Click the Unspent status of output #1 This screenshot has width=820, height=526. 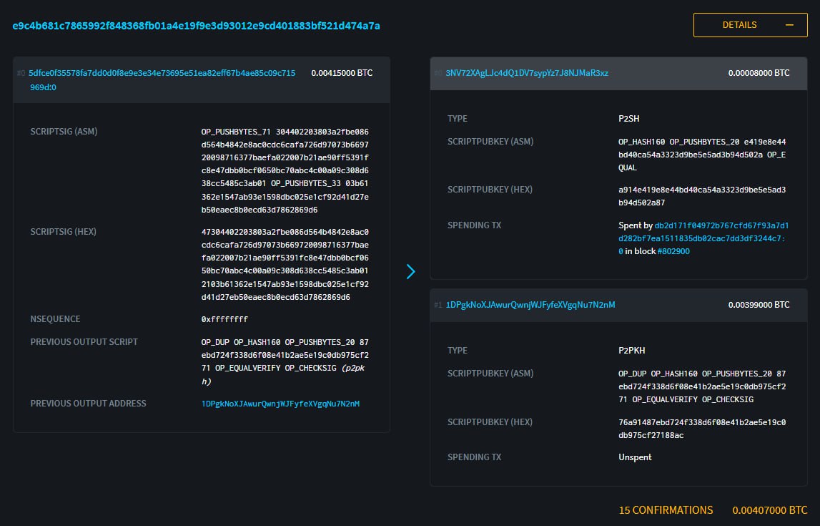point(635,457)
